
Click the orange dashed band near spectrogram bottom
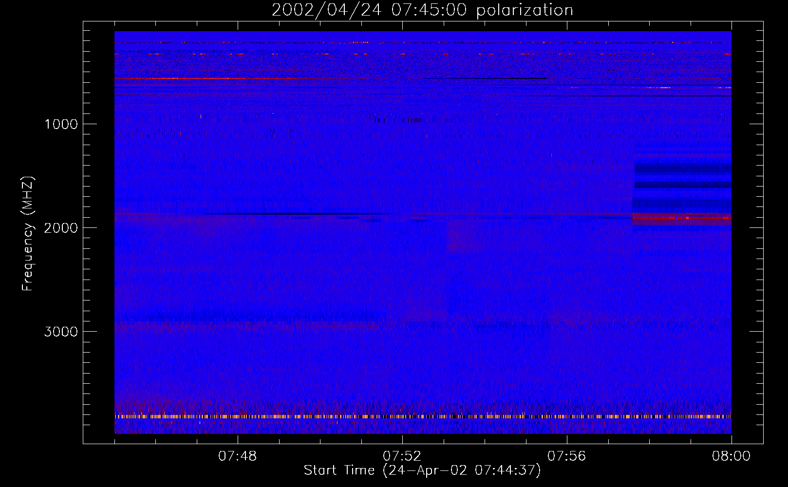[423, 416]
